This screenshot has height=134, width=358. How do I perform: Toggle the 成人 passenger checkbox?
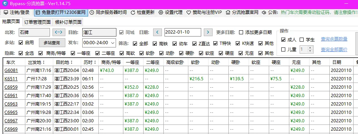[x=283, y=40]
